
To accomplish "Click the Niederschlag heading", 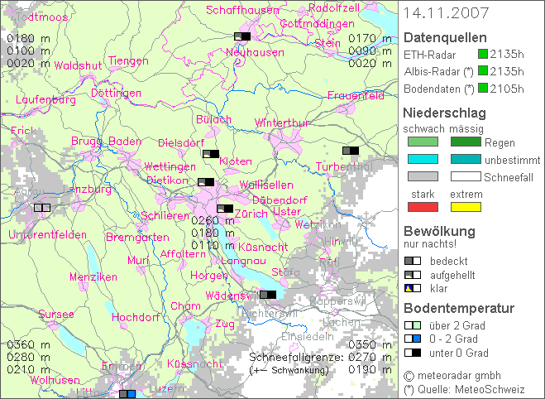I will 444,113.
